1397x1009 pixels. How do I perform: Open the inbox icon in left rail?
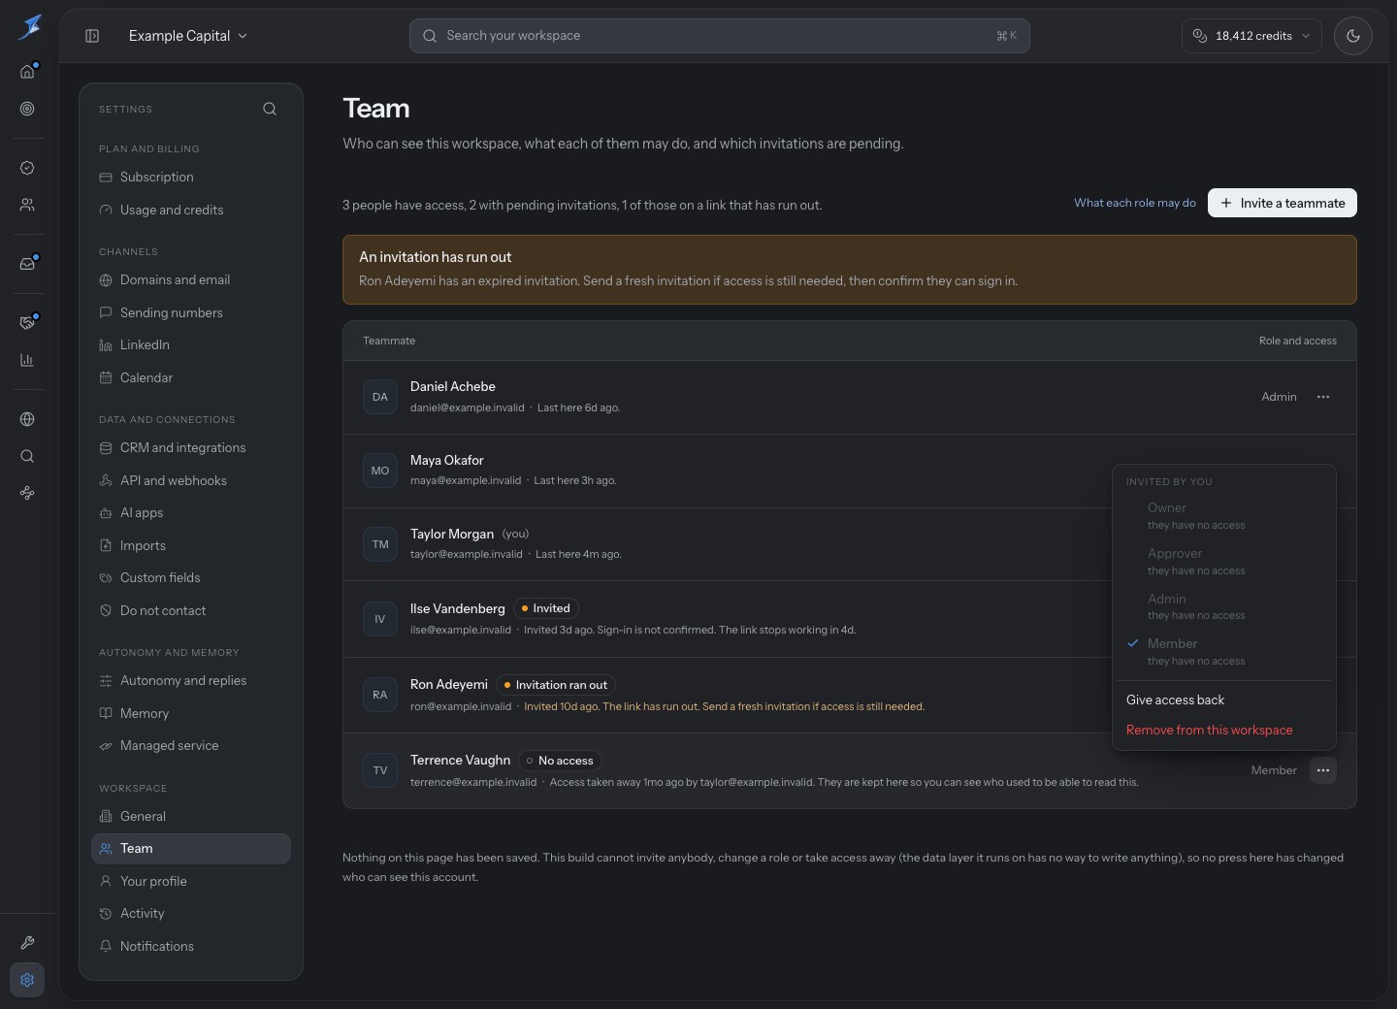[27, 264]
